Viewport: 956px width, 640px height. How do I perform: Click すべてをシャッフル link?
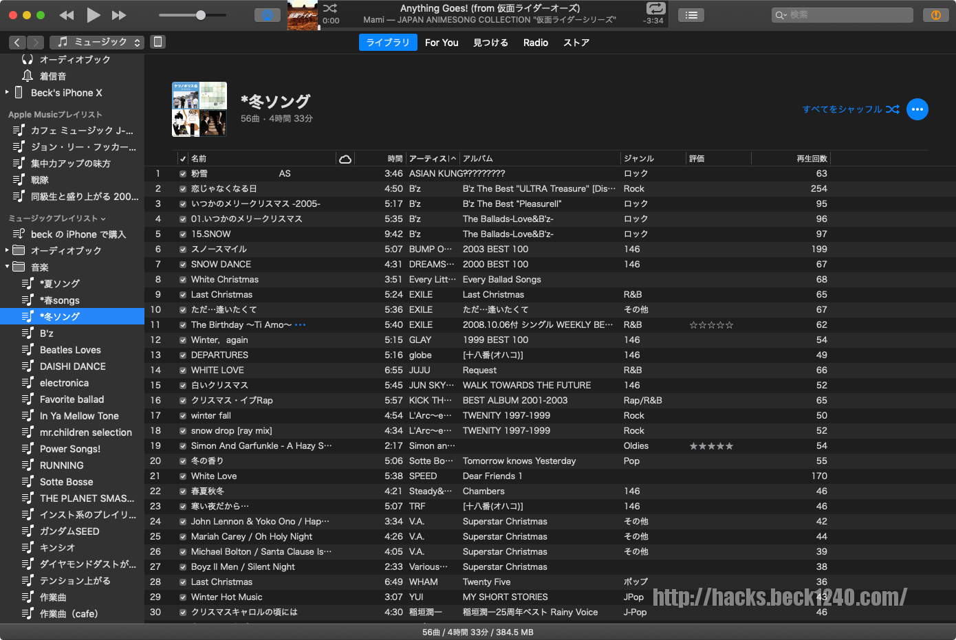(851, 109)
